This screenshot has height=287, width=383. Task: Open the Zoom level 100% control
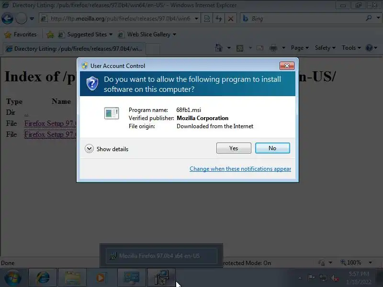point(351,263)
